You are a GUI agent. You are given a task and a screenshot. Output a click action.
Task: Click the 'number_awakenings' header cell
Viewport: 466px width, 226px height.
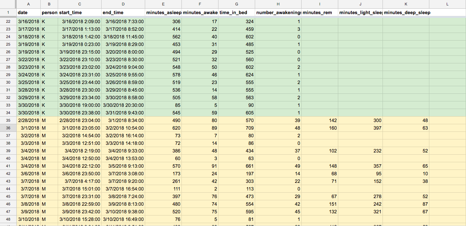point(278,13)
